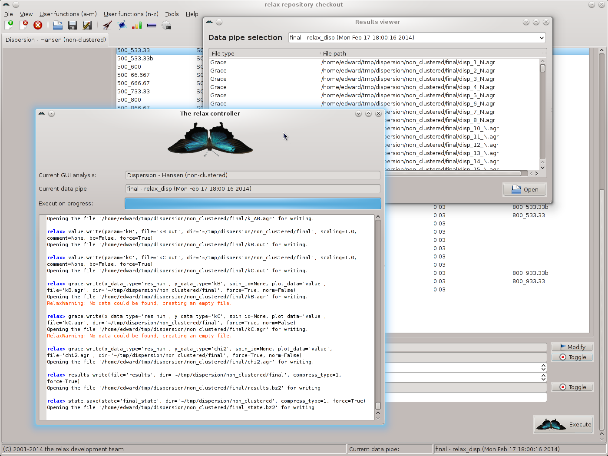Image resolution: width=608 pixels, height=456 pixels.
Task: Open the spin viewer molecule icon
Action: [x=122, y=25]
